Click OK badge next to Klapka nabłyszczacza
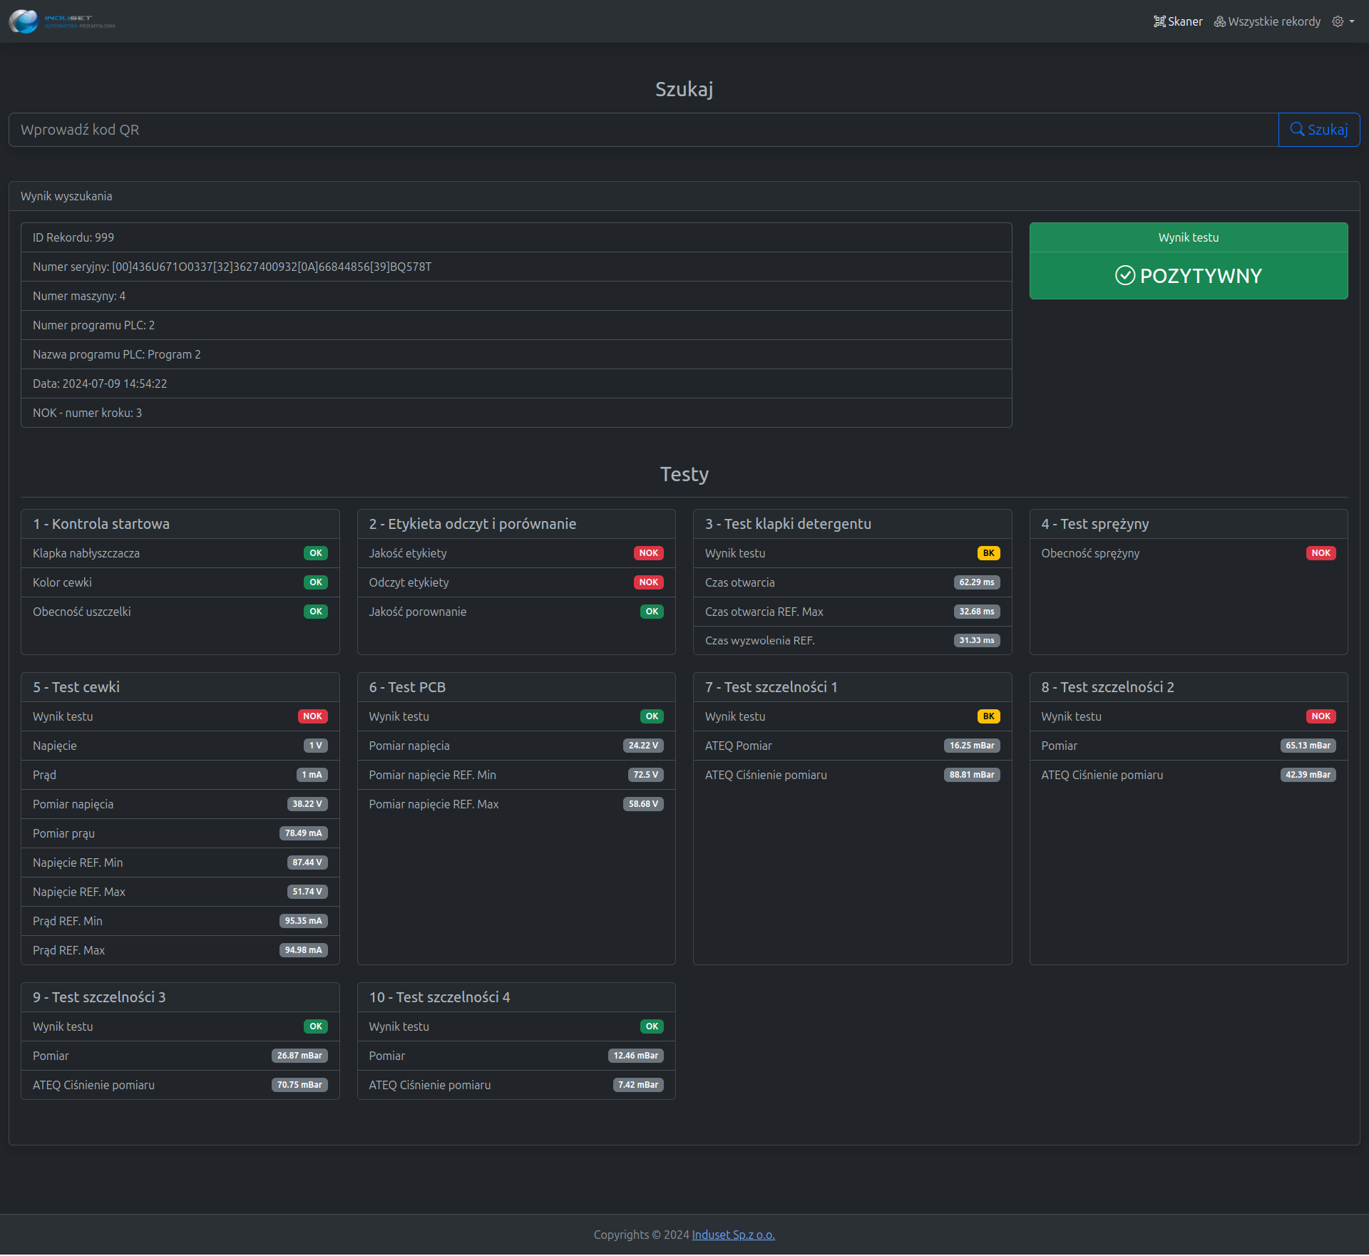 click(315, 553)
